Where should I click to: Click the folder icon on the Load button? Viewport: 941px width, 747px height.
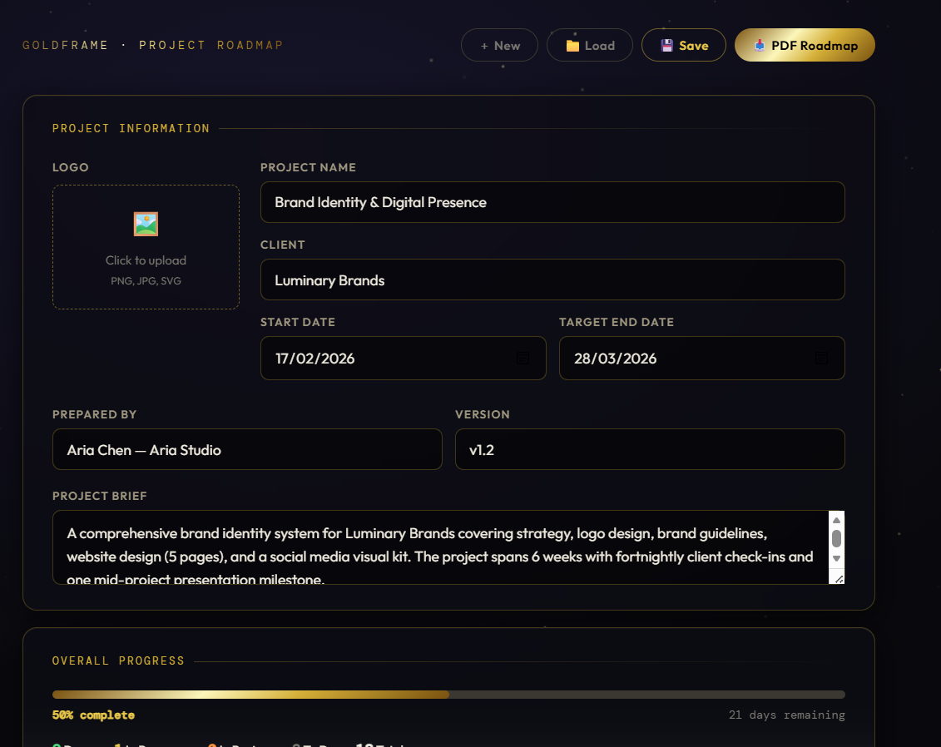(x=571, y=45)
